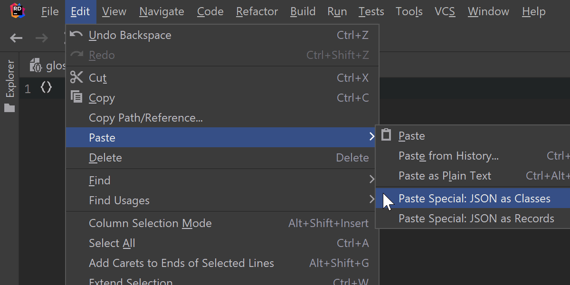Choose Paste Special: JSON as Classes
This screenshot has height=285, width=570.
(474, 199)
